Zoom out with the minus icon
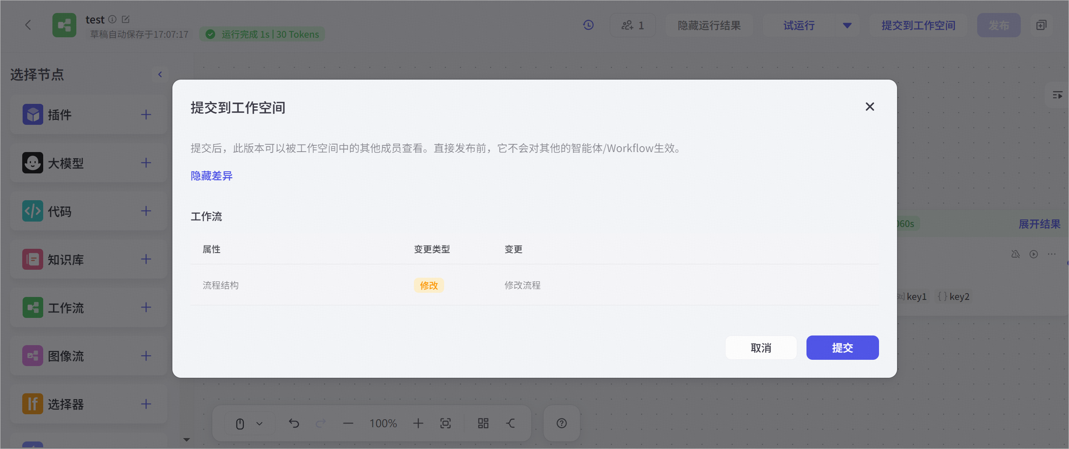The image size is (1069, 449). 348,423
